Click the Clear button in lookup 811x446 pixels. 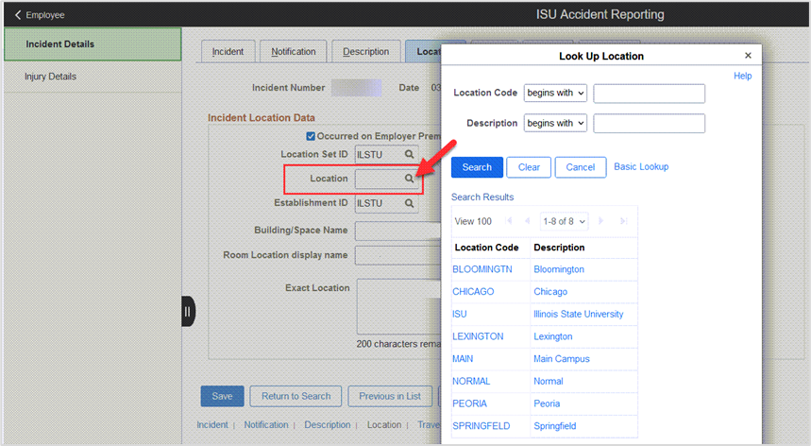pos(529,167)
